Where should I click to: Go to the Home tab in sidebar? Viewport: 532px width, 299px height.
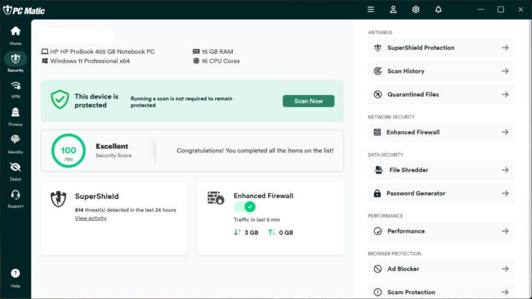click(x=15, y=35)
